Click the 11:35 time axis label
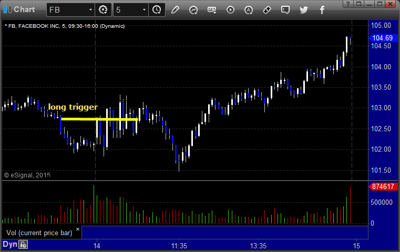This screenshot has width=400, height=252. pos(179,246)
